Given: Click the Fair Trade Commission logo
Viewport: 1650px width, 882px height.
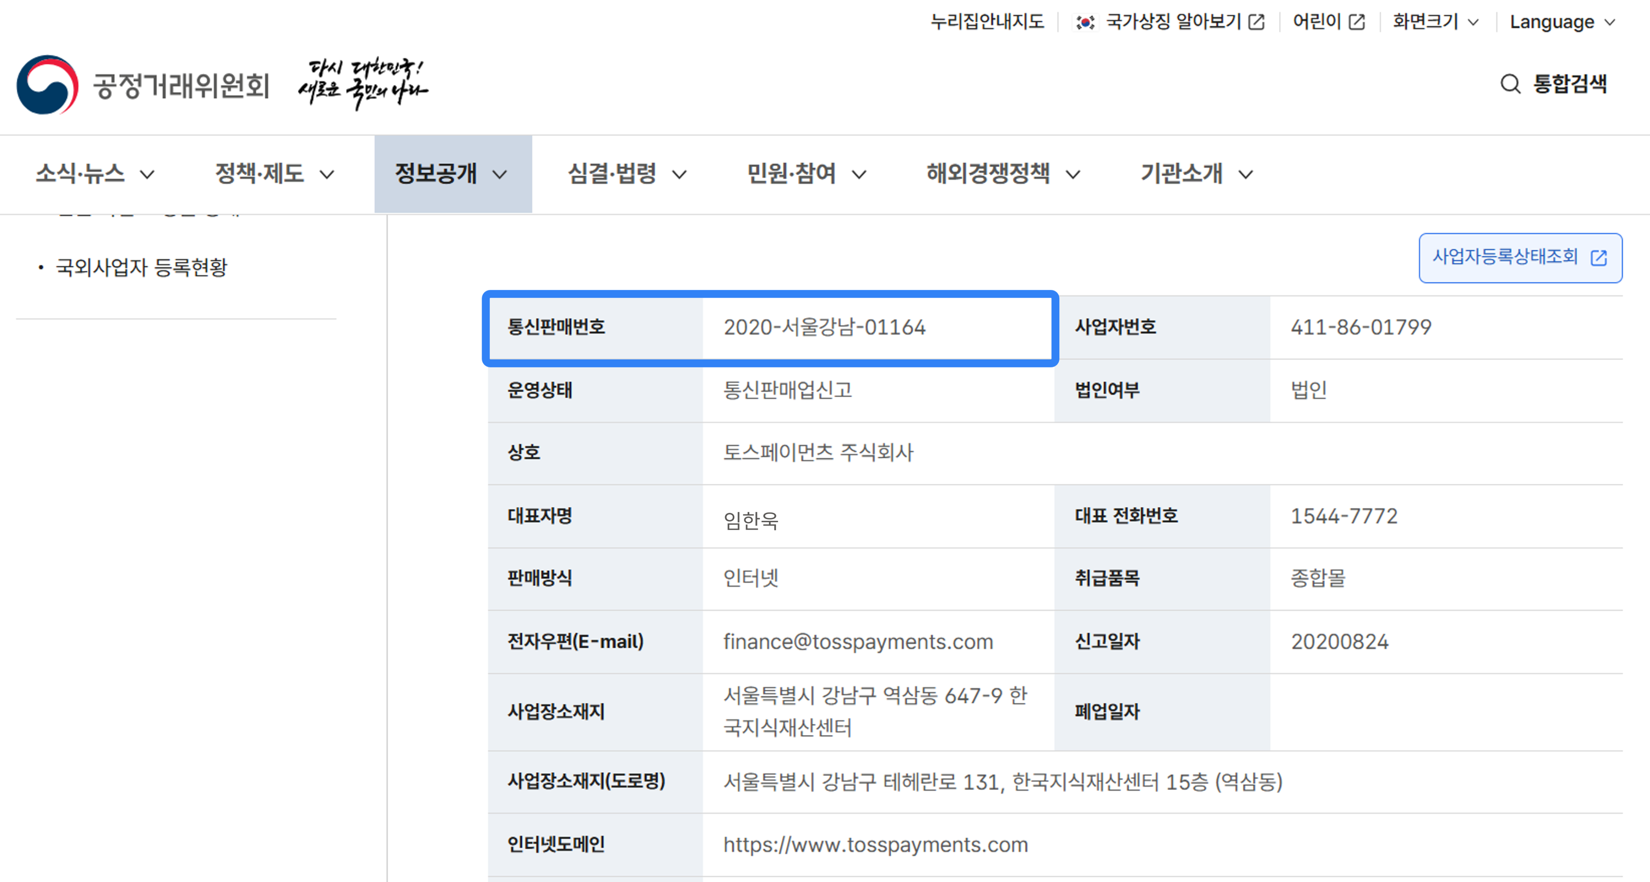Looking at the screenshot, I should [x=142, y=85].
